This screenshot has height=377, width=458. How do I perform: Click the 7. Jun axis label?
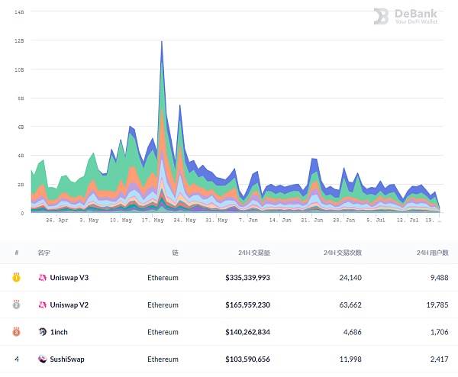pos(248,221)
